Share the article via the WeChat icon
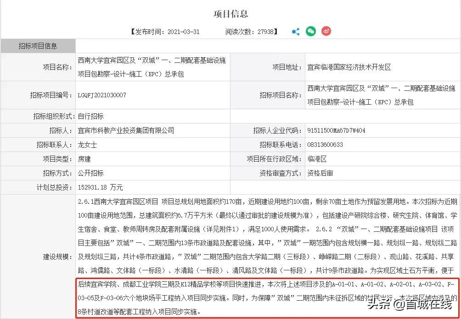 click(x=311, y=31)
